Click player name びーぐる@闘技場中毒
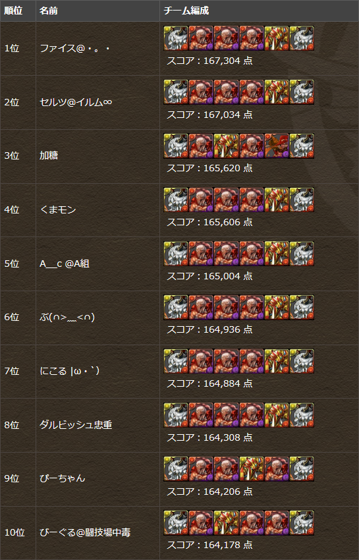Image resolution: width=359 pixels, height=560 pixels. [85, 532]
